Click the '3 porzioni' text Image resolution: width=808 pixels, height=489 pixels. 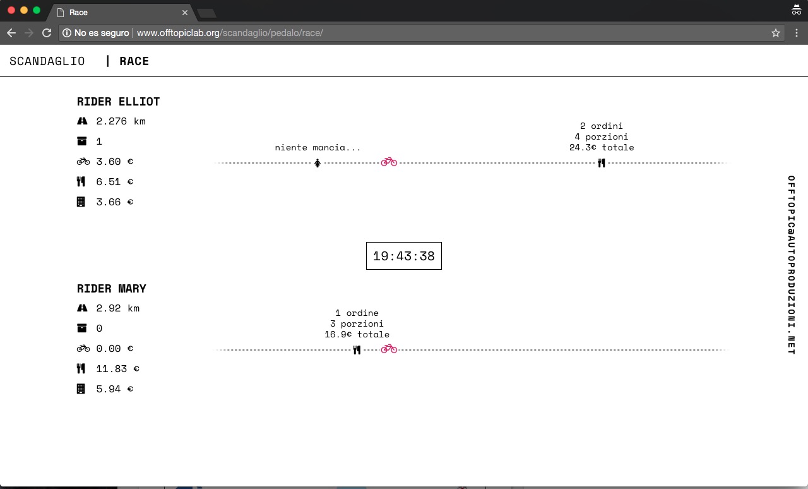pos(357,323)
